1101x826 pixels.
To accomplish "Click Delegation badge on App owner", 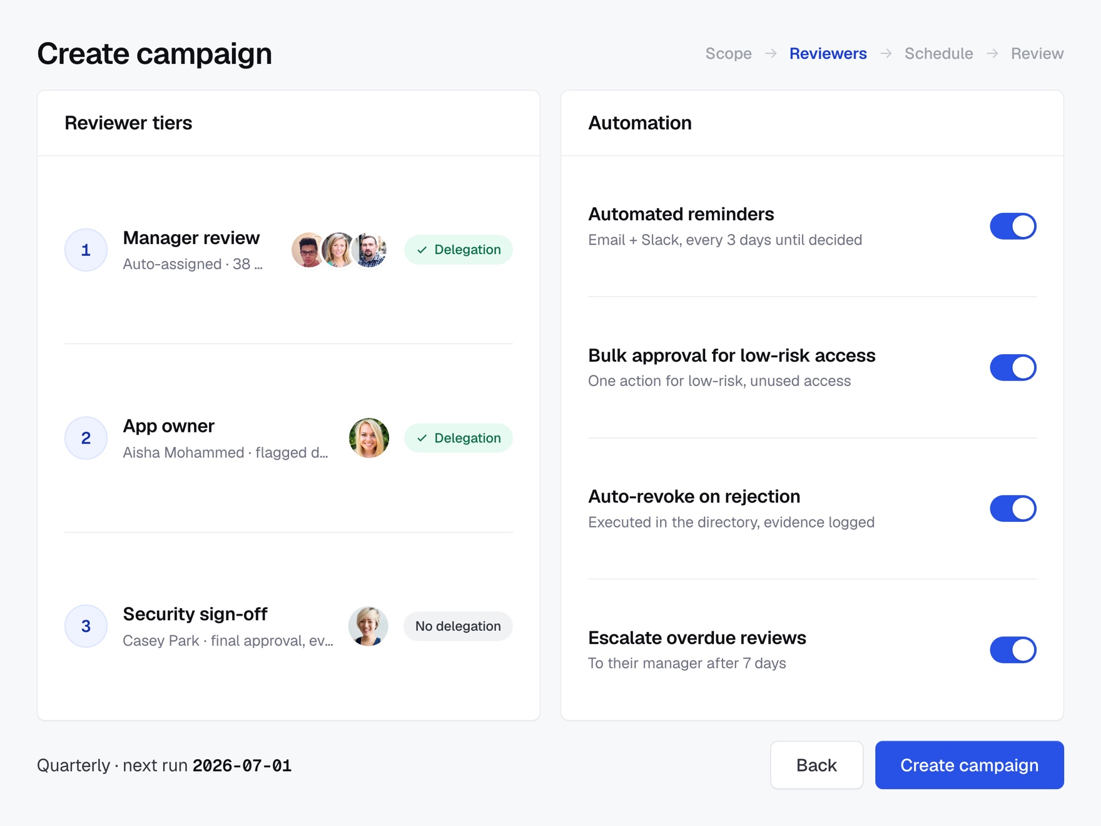I will (x=458, y=438).
